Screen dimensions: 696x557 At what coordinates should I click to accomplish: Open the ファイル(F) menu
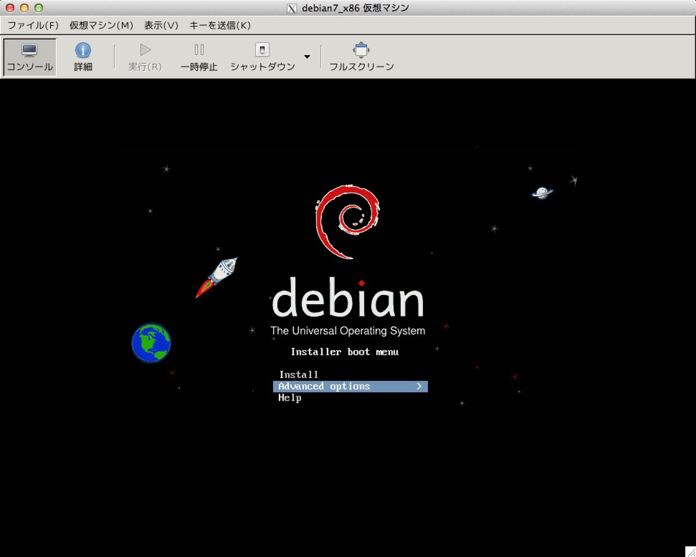[33, 26]
